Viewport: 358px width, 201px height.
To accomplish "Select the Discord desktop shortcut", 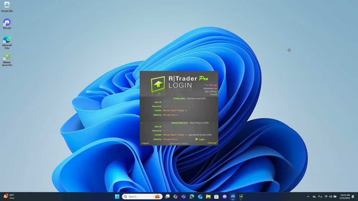I will pyautogui.click(x=7, y=24).
